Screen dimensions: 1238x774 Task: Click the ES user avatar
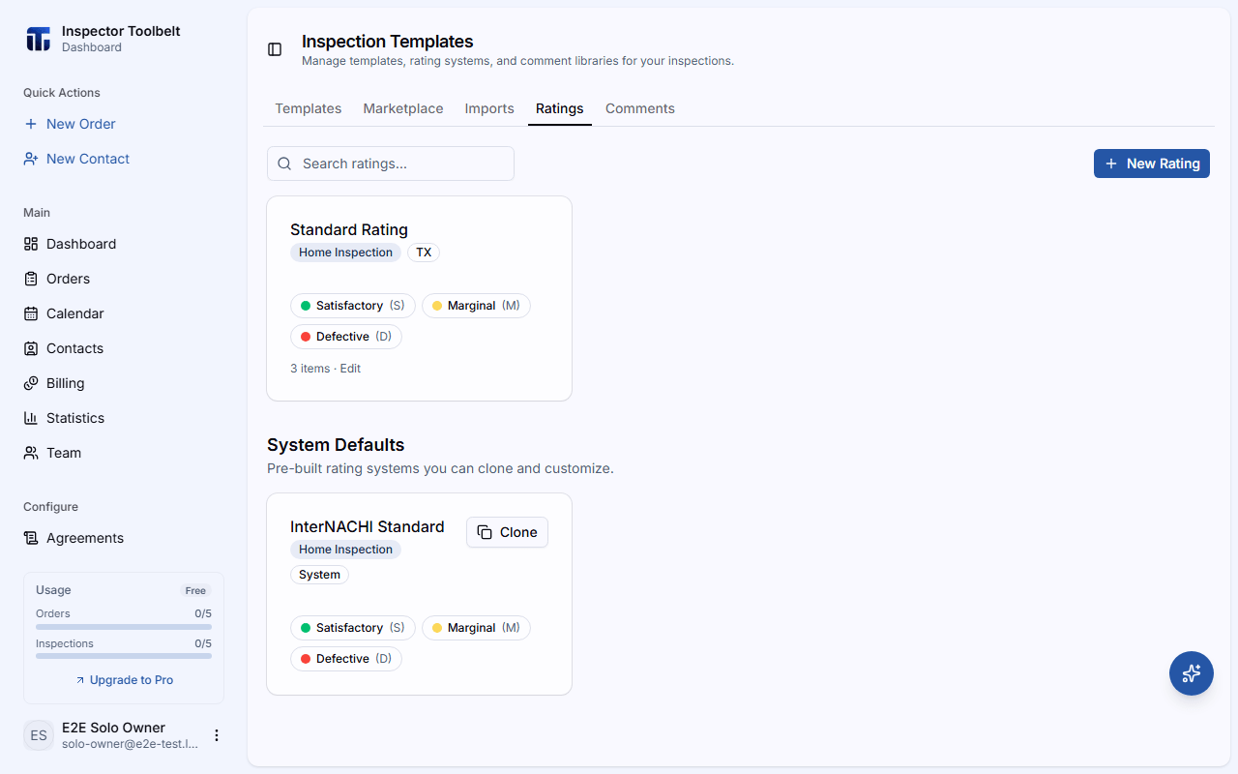(x=39, y=735)
